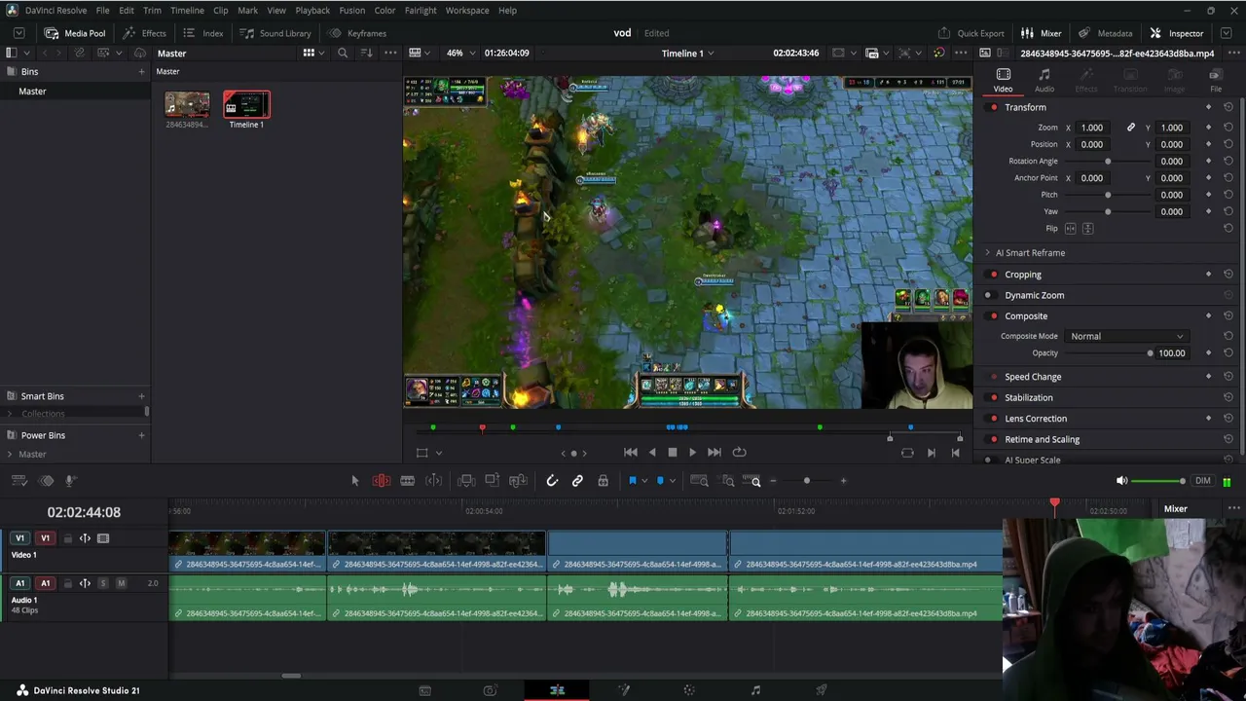Add a new bin with plus icon
Image resolution: width=1246 pixels, height=701 pixels.
point(141,72)
